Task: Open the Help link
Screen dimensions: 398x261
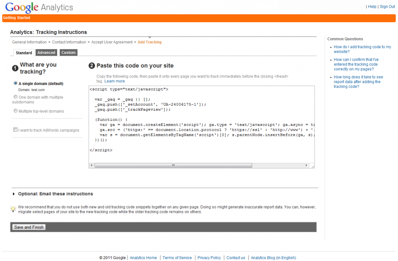Action: (x=372, y=7)
